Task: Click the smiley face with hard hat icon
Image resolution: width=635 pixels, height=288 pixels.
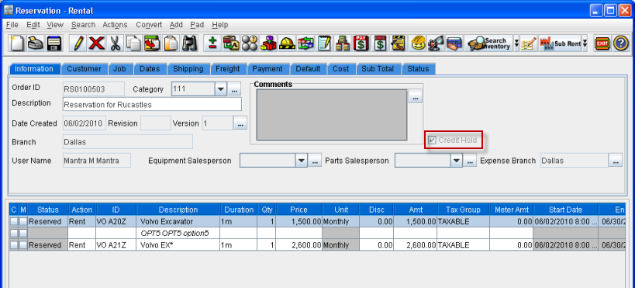Action: click(x=417, y=43)
